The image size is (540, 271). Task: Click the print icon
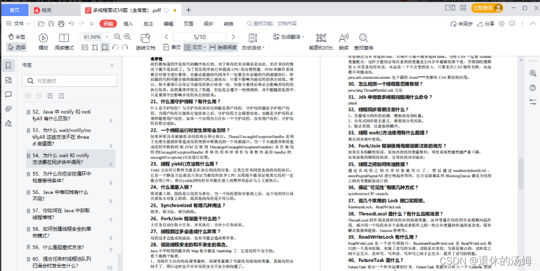point(61,24)
